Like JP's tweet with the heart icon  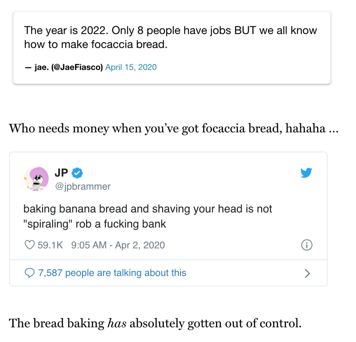[x=29, y=245]
